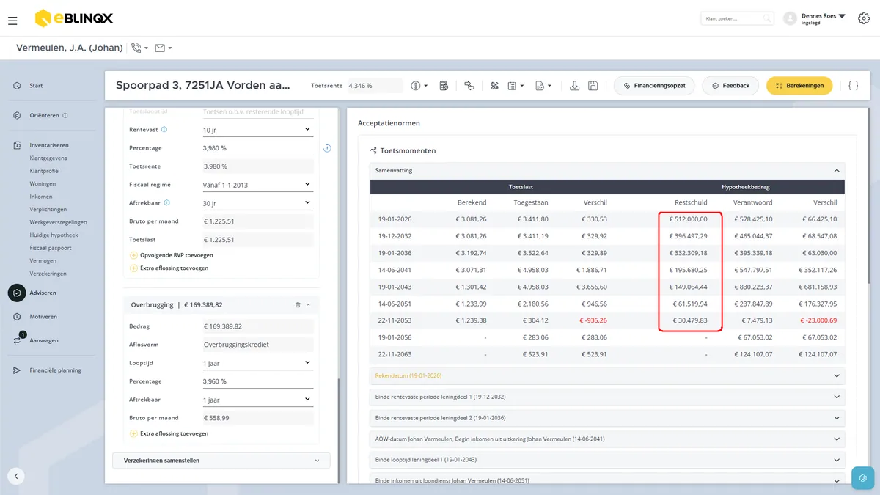Screen dimensions: 880x495
Task: Click the info icon next to Rentevast
Action: pyautogui.click(x=164, y=130)
